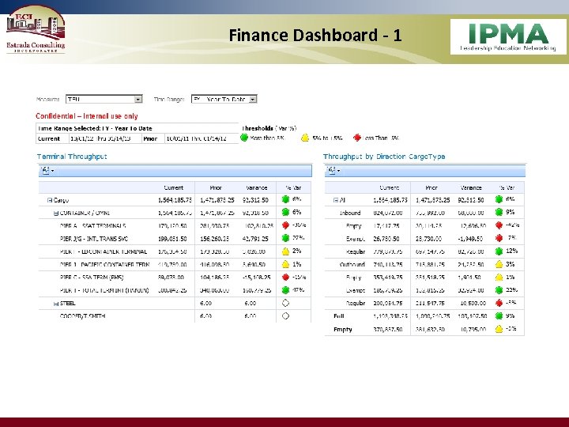Open Throughput by Direction toolbar menu icon
Viewport: 569px width, 427px height.
[333, 170]
